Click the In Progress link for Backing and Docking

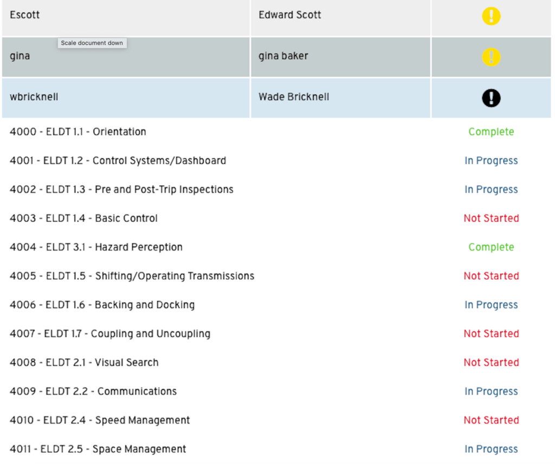tap(491, 305)
